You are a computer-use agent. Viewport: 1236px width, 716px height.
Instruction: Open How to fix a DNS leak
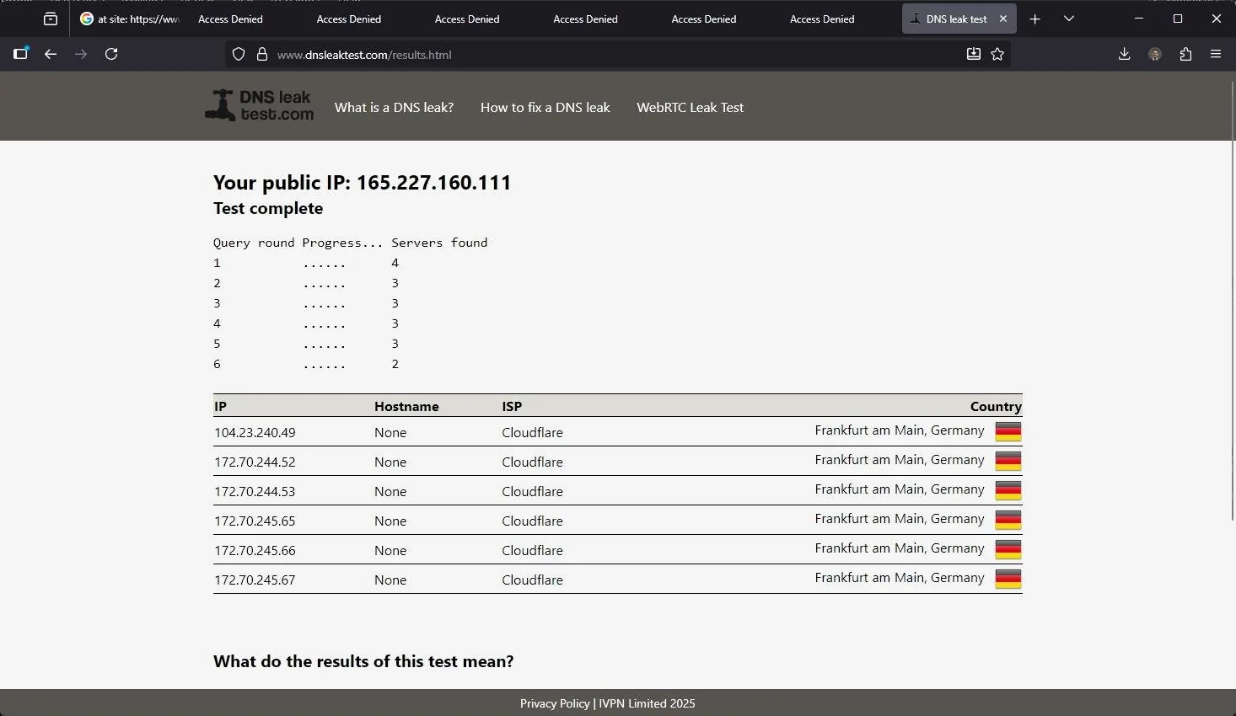tap(545, 107)
